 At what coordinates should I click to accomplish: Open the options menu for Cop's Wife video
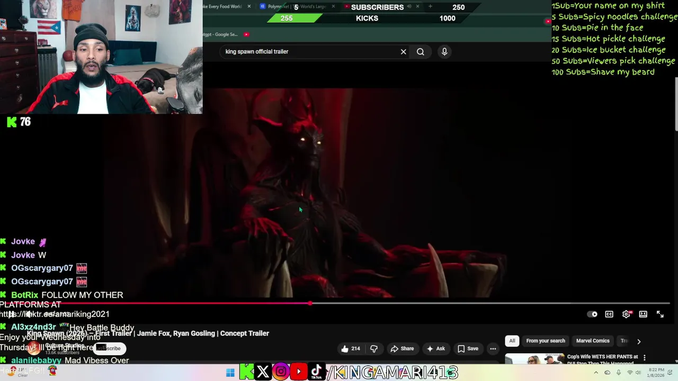(x=645, y=358)
